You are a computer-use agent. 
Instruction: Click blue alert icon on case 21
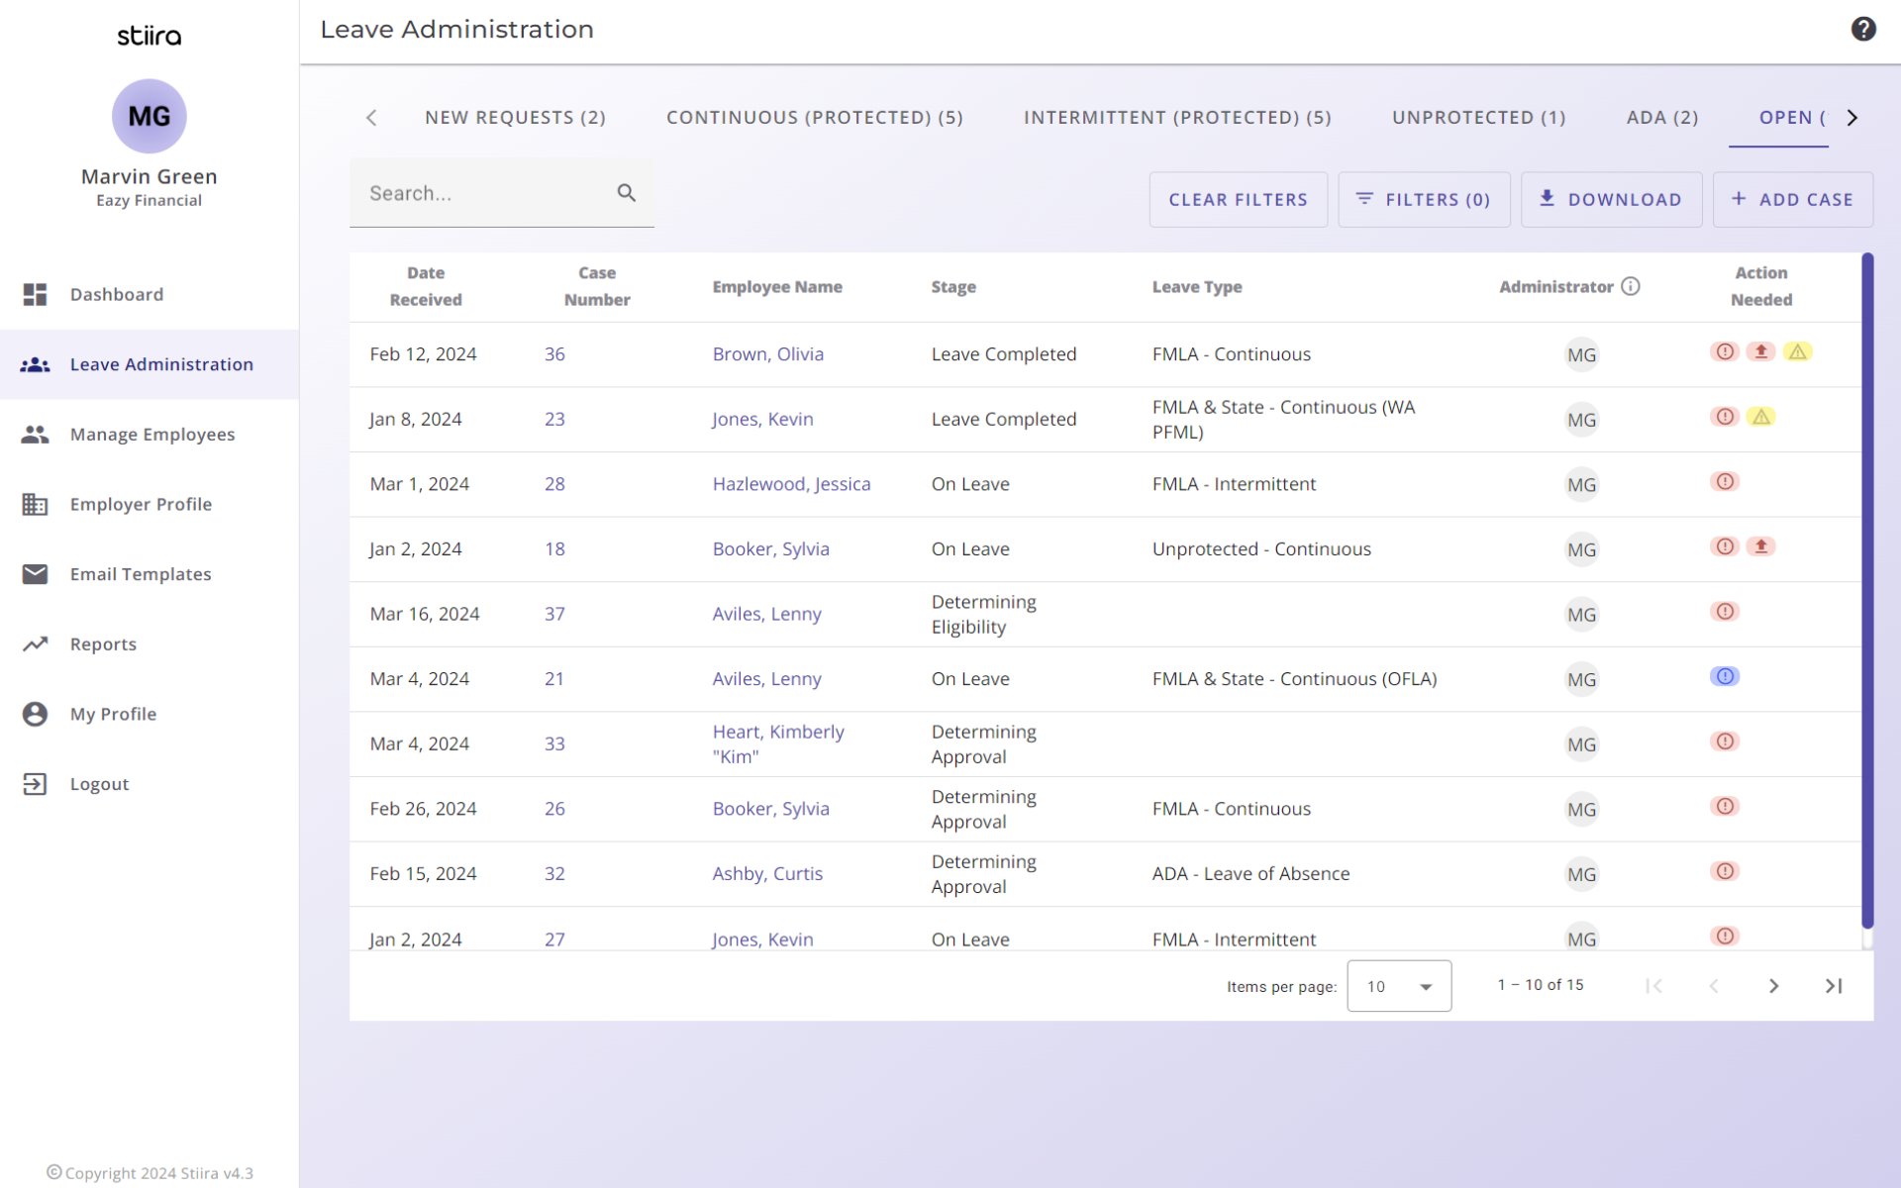1724,677
